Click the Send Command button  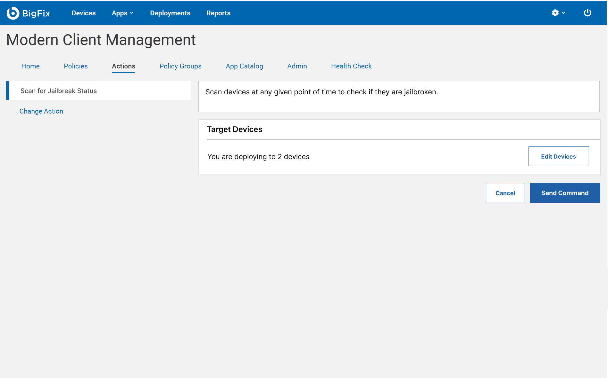click(x=565, y=193)
